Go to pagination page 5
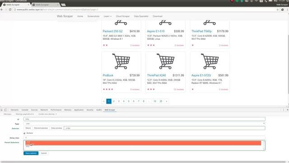Image resolution: width=289 pixels, height=163 pixels. coord(129,101)
